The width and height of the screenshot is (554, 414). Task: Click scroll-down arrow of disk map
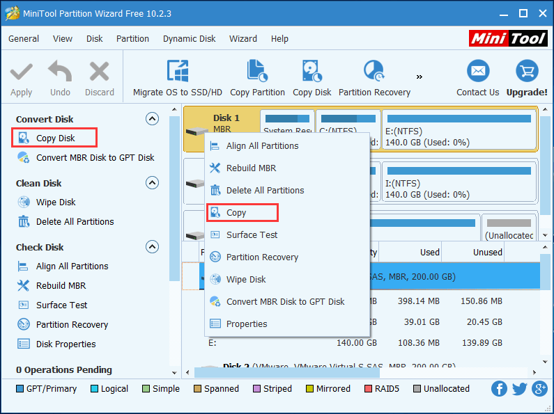point(545,235)
